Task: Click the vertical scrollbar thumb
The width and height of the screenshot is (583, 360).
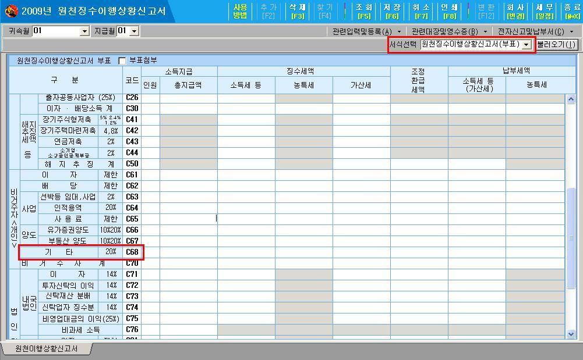Action: point(571,238)
